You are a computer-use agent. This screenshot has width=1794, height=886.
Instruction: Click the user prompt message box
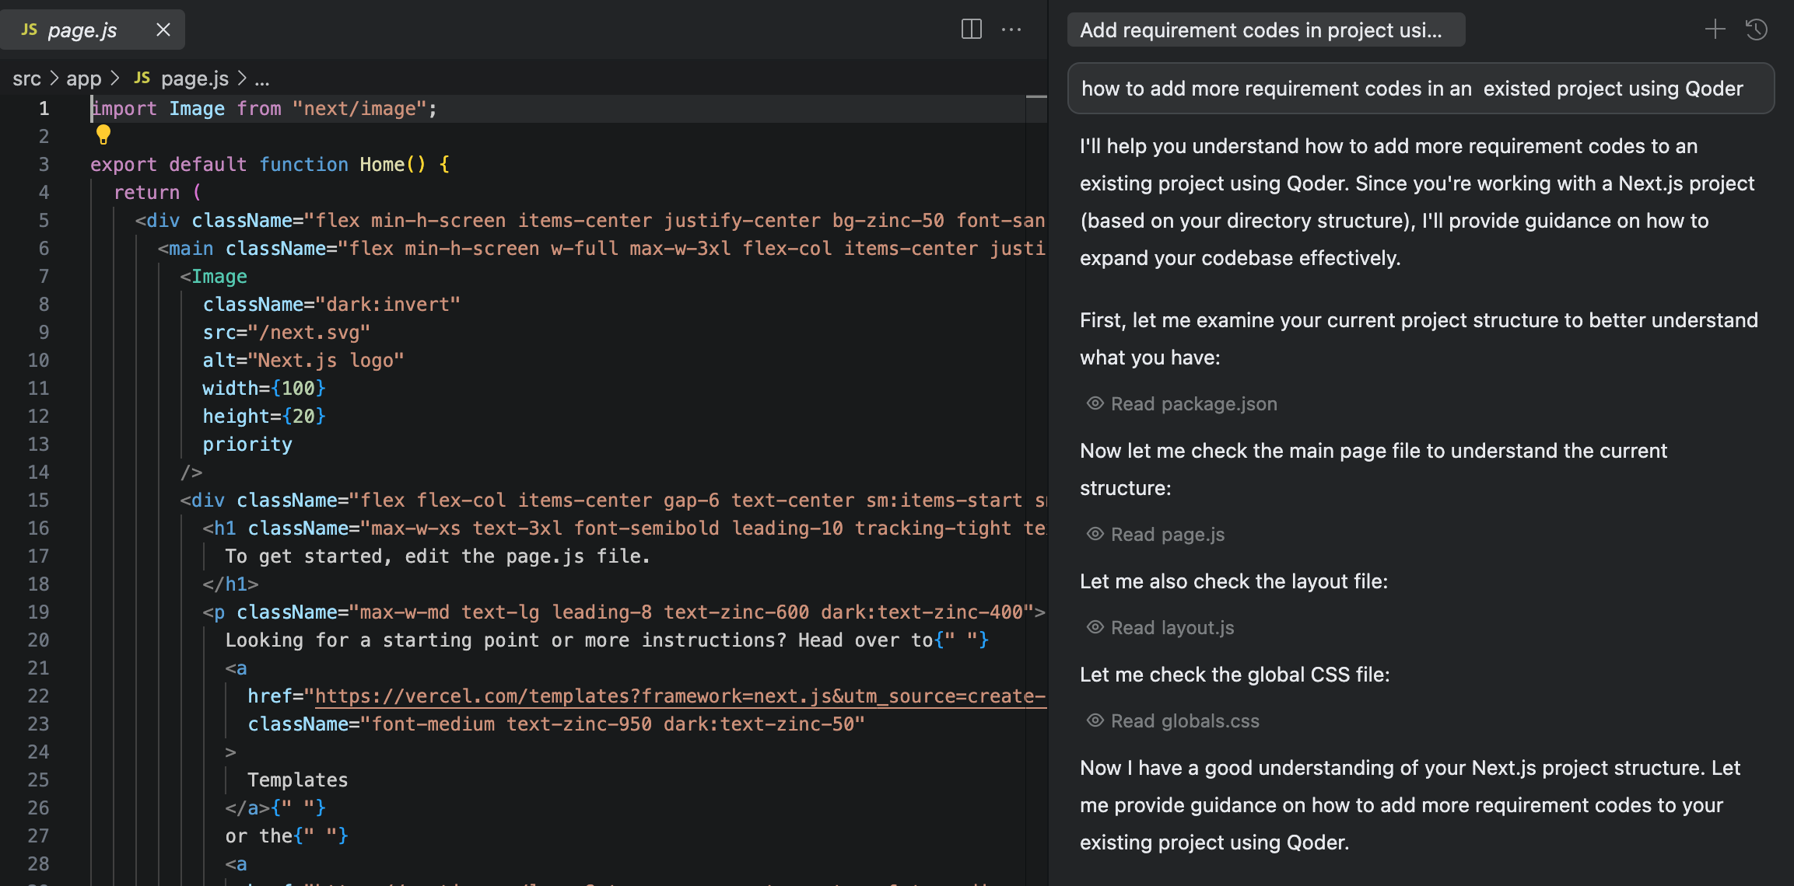pos(1420,89)
